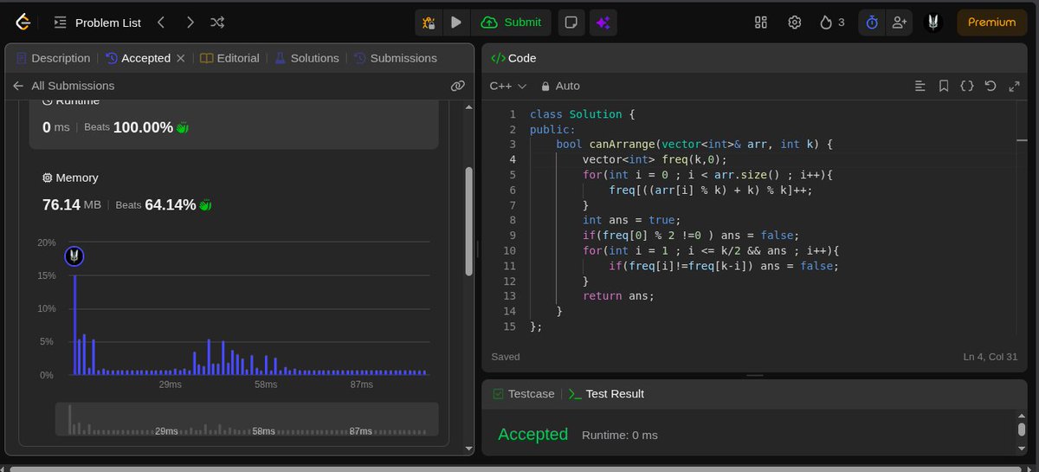The height and width of the screenshot is (472, 1039).
Task: Click the tallest bar in memory distribution chart
Action: (74, 325)
